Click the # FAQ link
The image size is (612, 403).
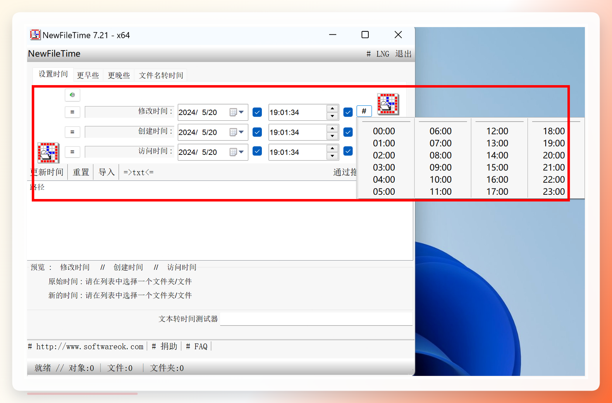tap(197, 346)
